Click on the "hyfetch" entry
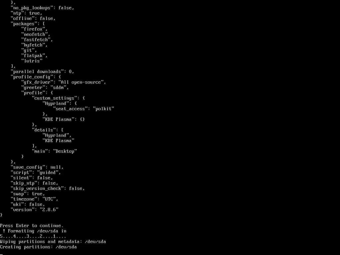Viewport: 340px width, 255px height. pyautogui.click(x=34, y=45)
